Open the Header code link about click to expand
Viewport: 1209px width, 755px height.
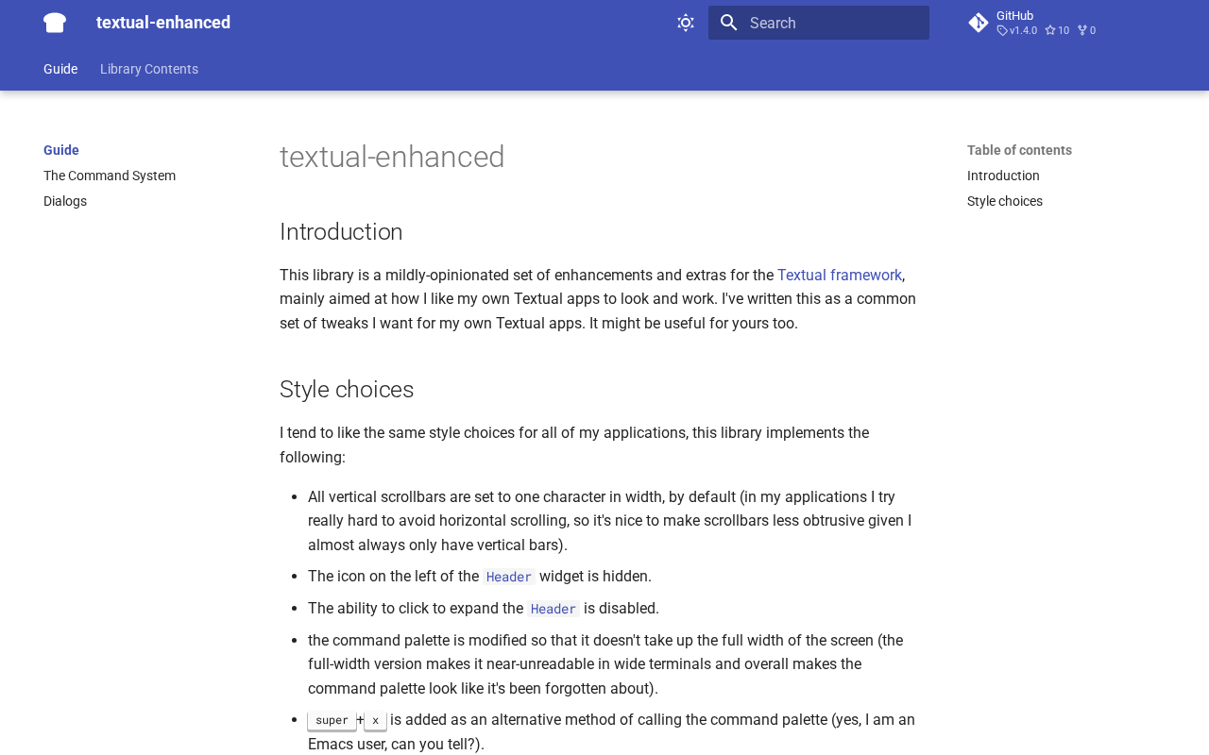553,609
